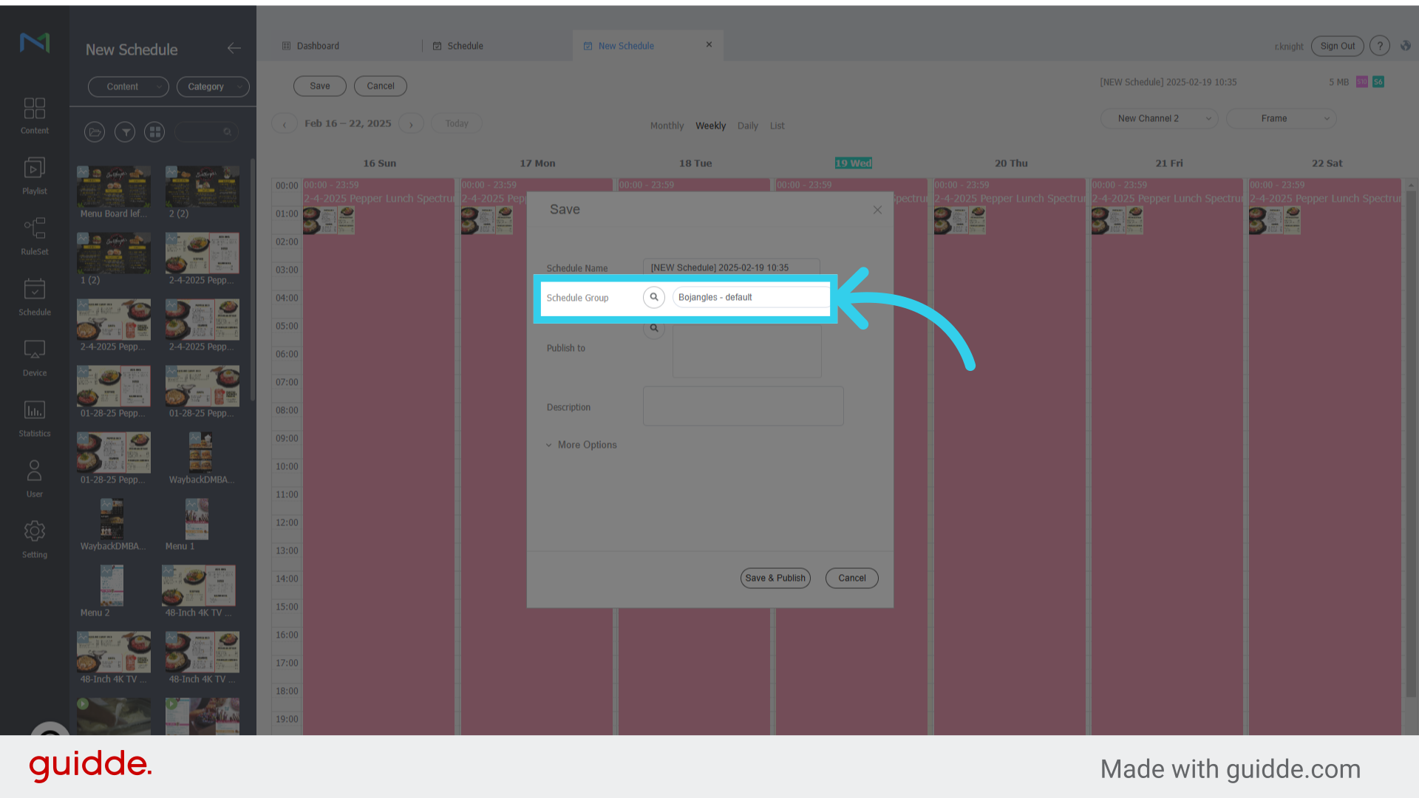
Task: Open the help question mark icon
Action: [1379, 46]
